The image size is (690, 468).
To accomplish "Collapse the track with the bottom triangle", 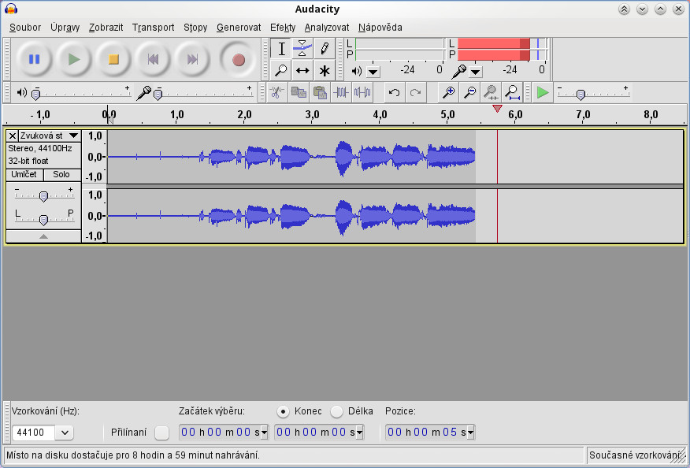I will point(43,236).
